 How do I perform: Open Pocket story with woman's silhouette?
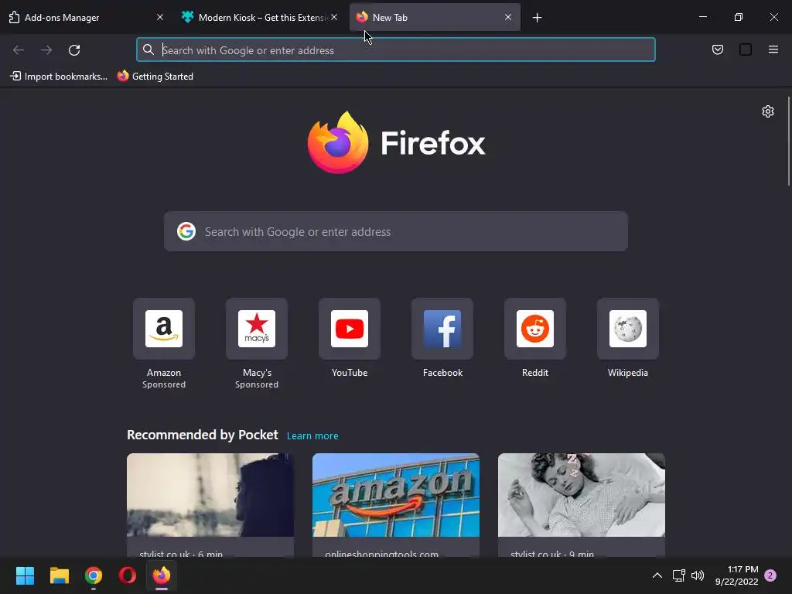[x=210, y=505]
